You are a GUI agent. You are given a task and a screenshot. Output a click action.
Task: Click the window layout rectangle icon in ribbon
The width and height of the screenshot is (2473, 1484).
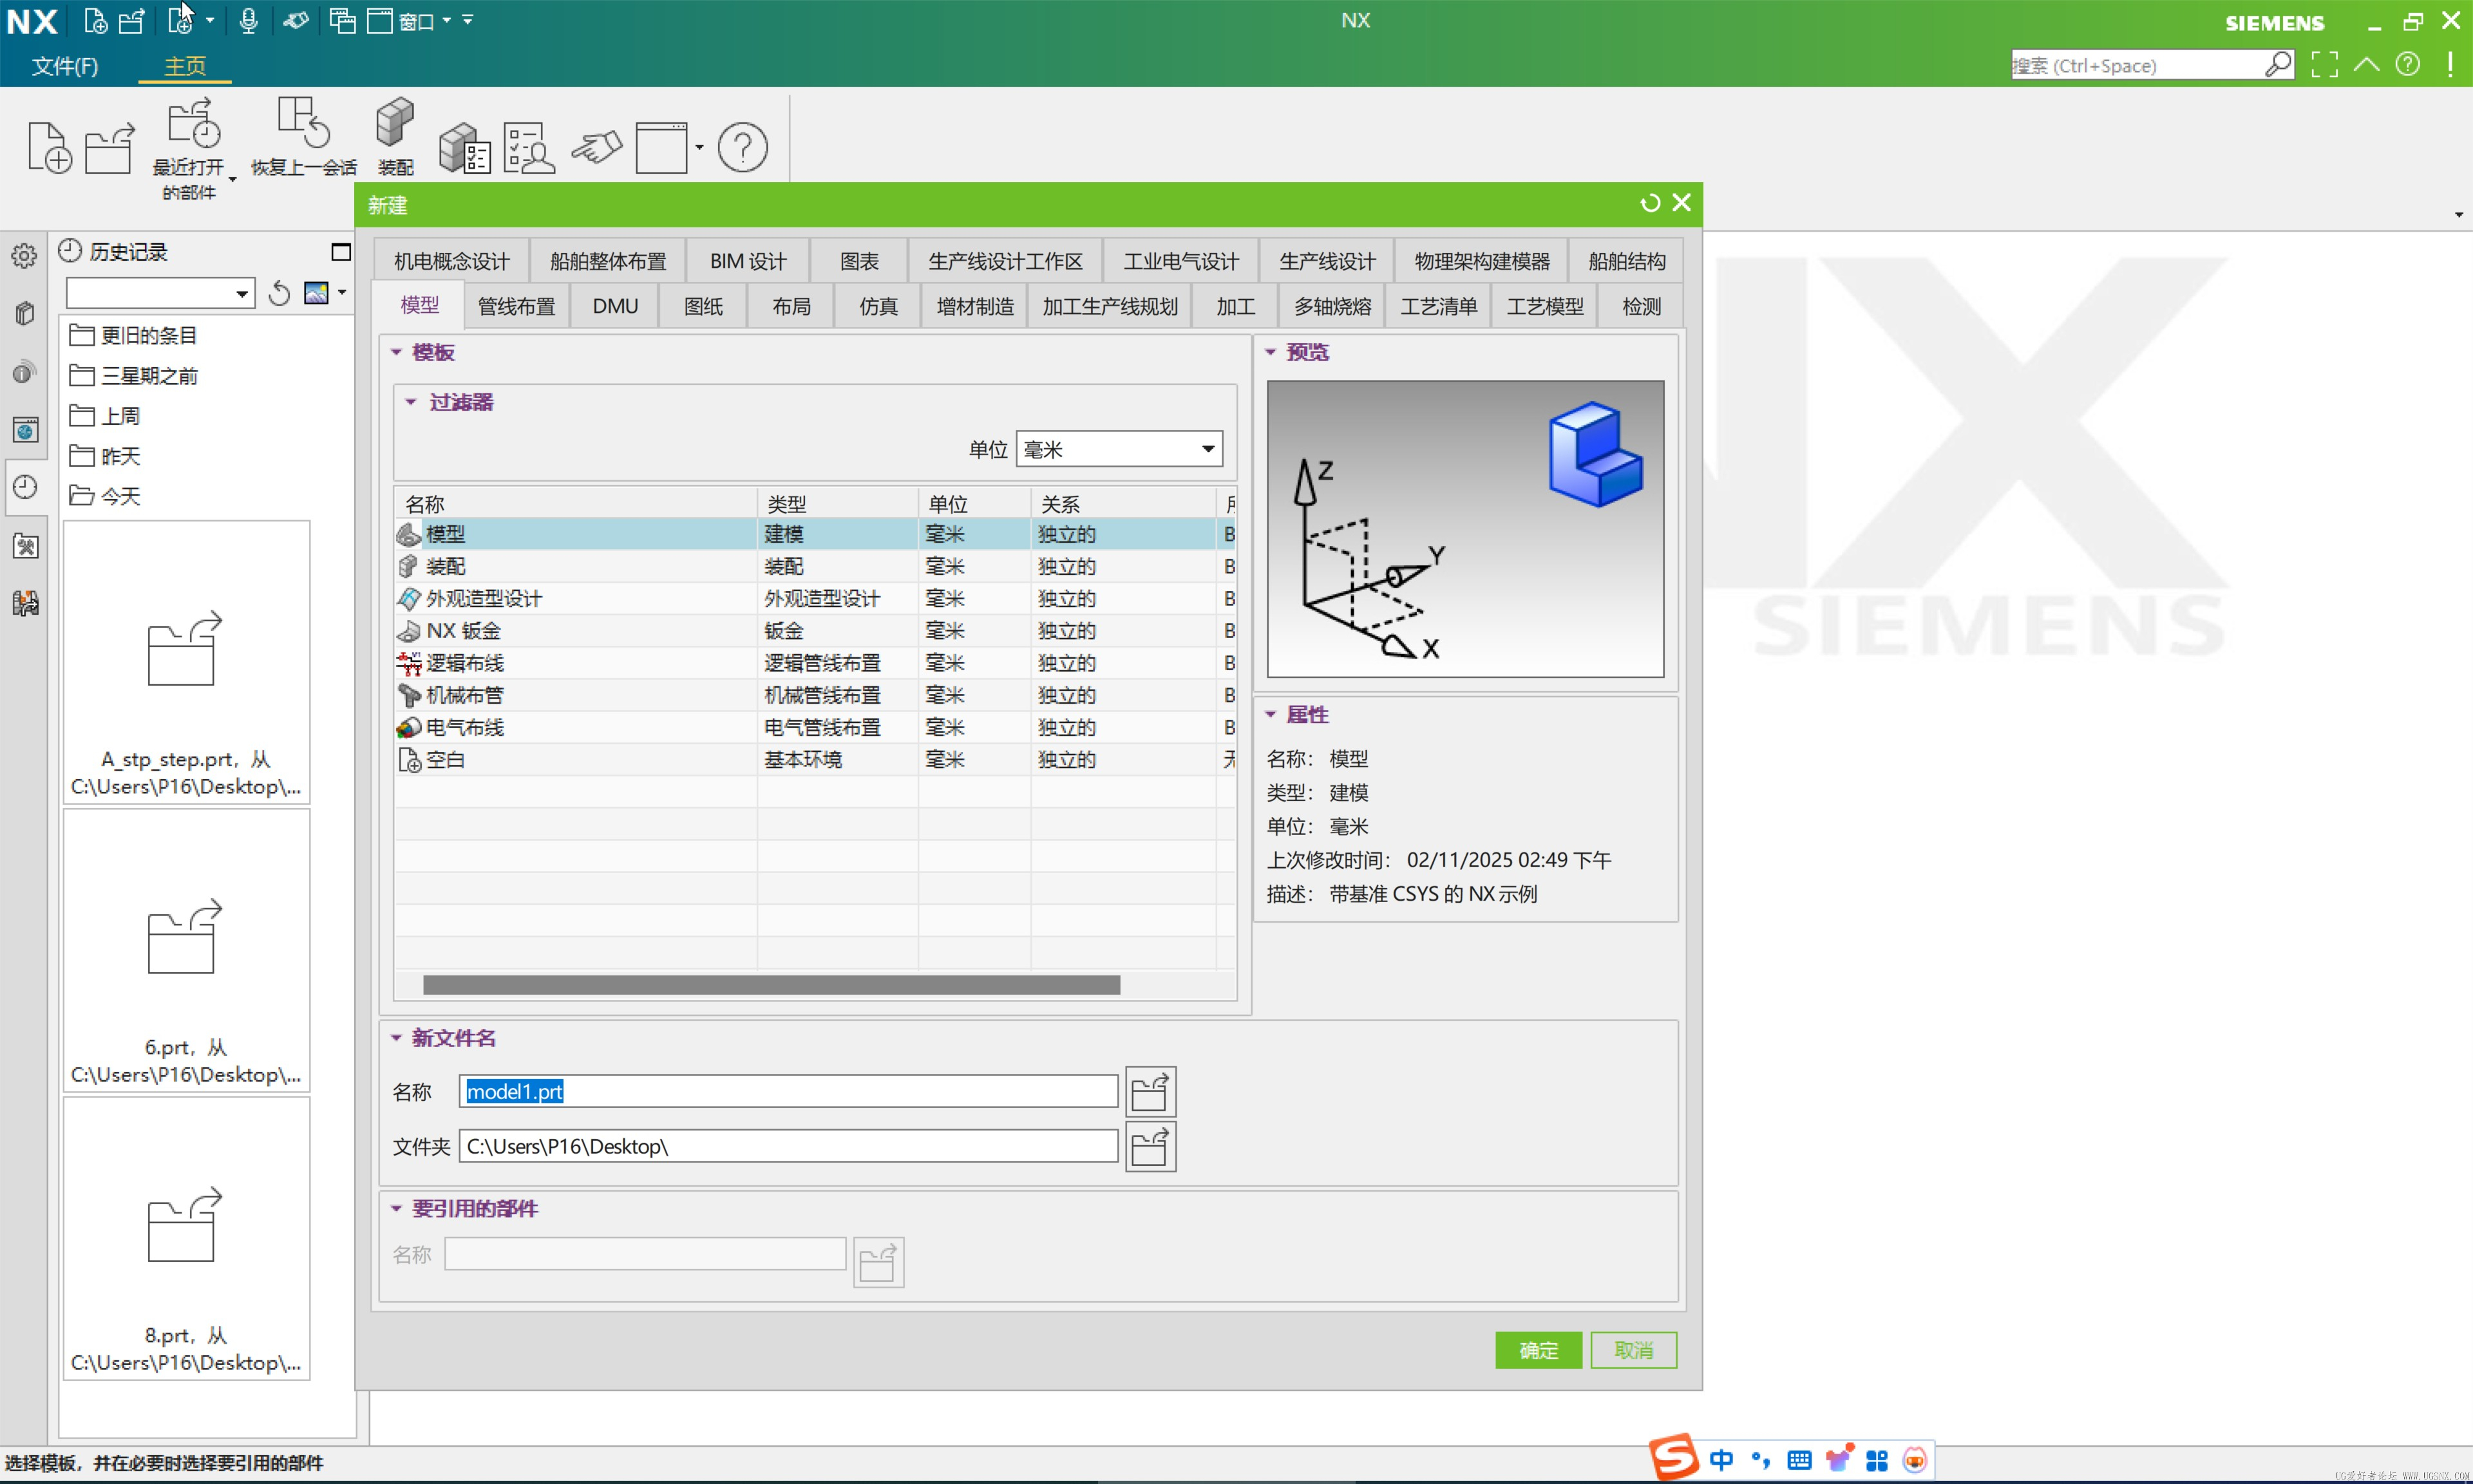point(662,147)
